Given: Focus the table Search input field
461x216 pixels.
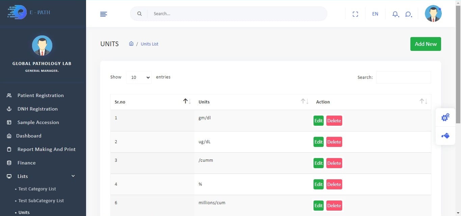Looking at the screenshot, I should [403, 77].
